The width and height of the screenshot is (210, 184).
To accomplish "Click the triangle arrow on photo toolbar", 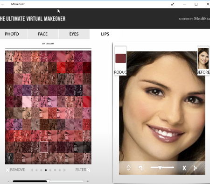I will click(x=195, y=168).
